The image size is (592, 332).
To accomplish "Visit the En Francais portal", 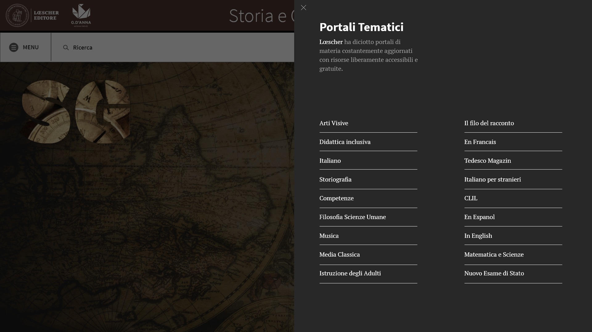I will (480, 142).
